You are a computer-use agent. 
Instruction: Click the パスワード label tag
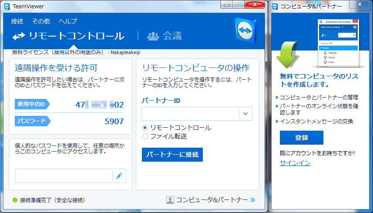point(33,121)
